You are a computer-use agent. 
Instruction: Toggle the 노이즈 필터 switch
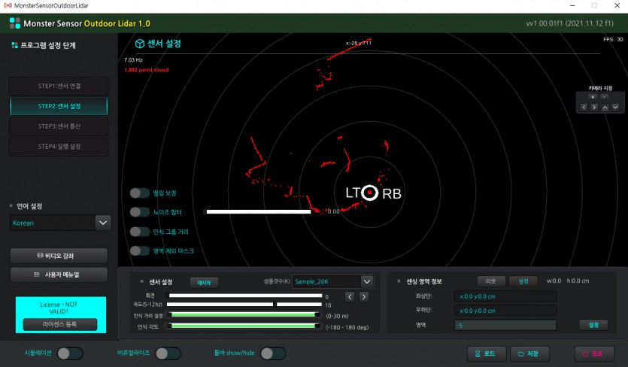(139, 212)
